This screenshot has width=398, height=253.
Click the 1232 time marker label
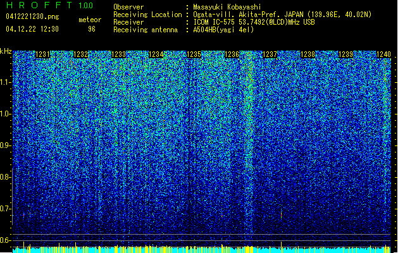click(81, 54)
